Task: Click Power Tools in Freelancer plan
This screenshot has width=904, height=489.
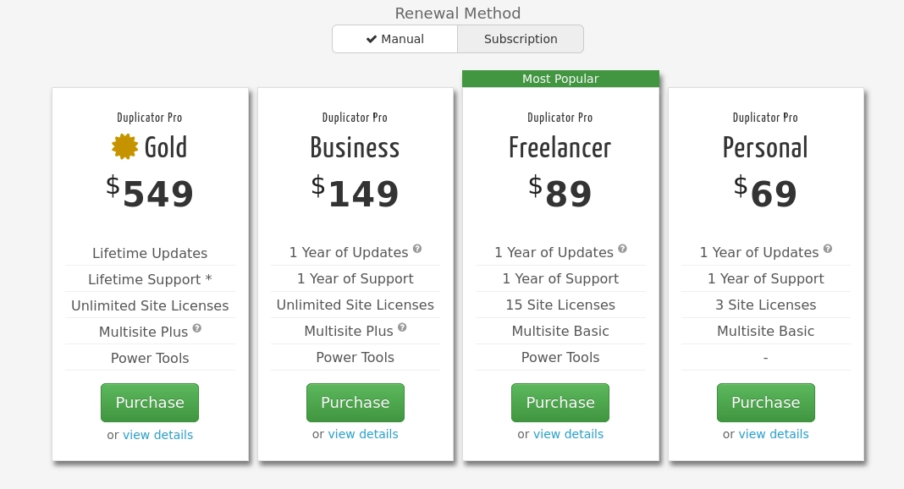Action: (x=560, y=358)
